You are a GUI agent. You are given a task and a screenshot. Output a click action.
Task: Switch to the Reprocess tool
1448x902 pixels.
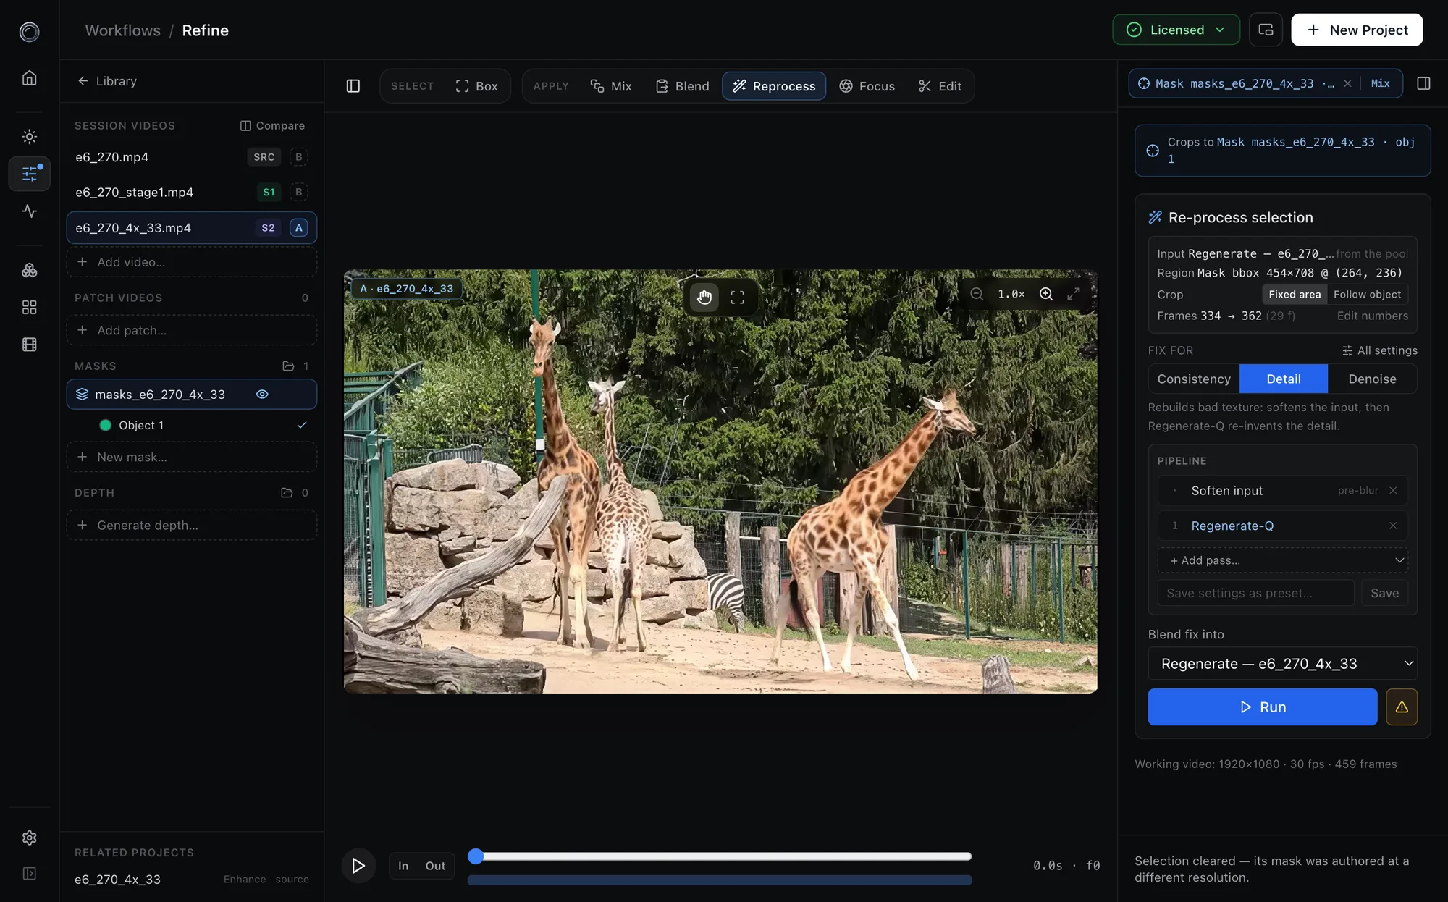(774, 86)
